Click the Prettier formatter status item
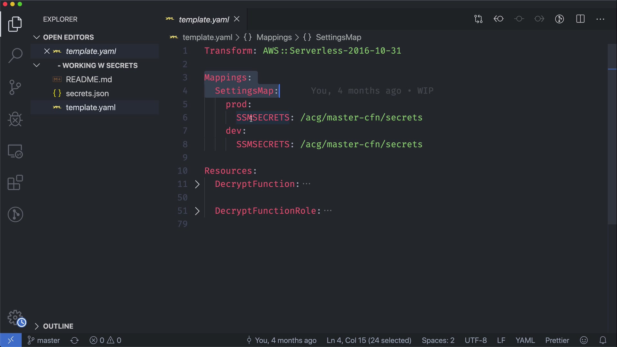Image resolution: width=617 pixels, height=347 pixels. pyautogui.click(x=557, y=340)
